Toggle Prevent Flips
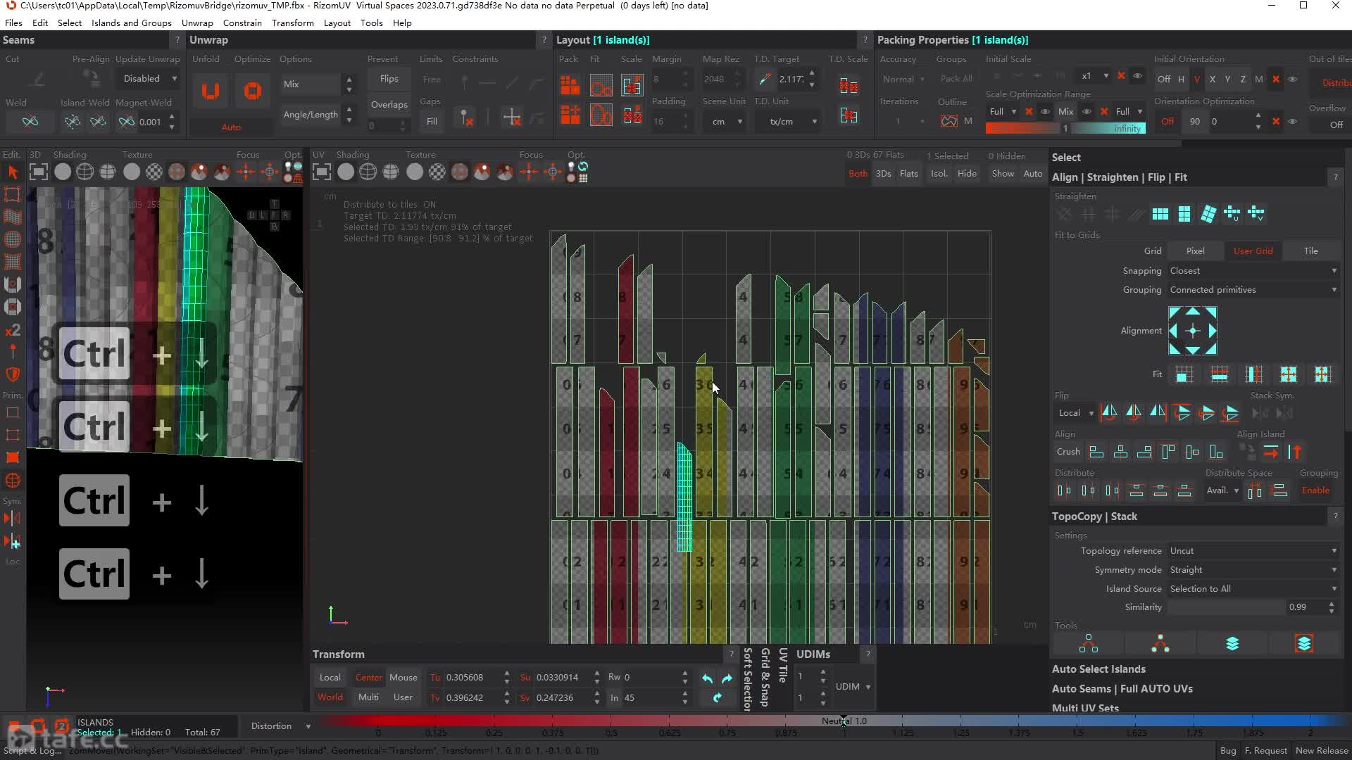Viewport: 1352px width, 760px height. pos(389,79)
